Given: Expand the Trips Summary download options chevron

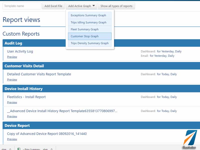Looking at the screenshot, I should [x=51, y=149].
